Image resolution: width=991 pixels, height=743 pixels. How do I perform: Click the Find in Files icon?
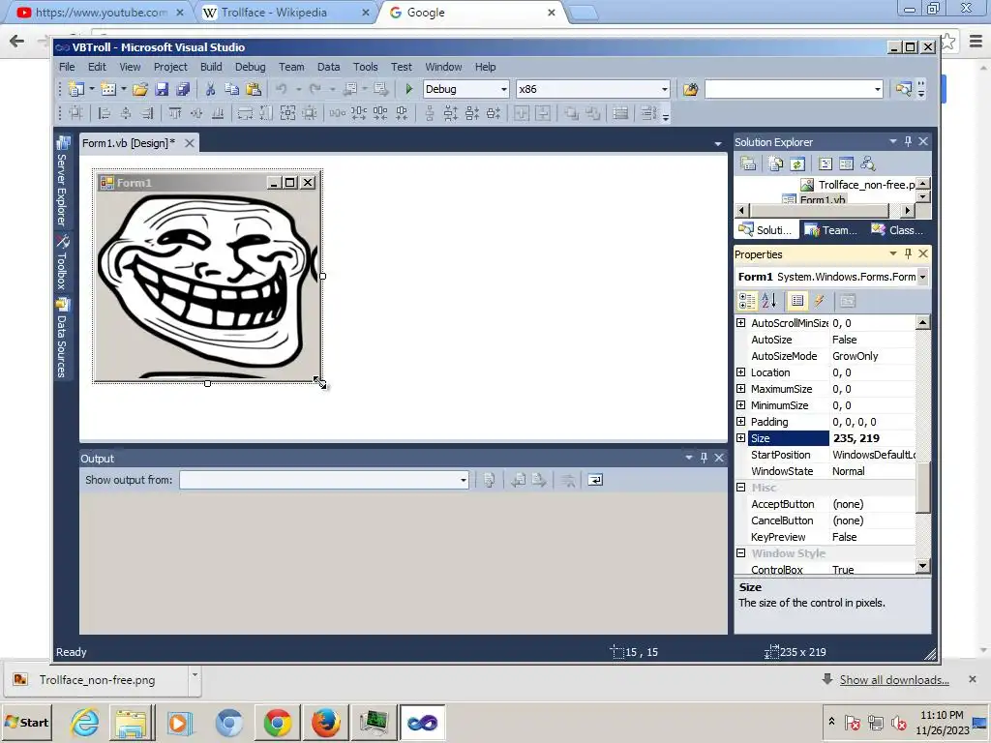tap(690, 89)
